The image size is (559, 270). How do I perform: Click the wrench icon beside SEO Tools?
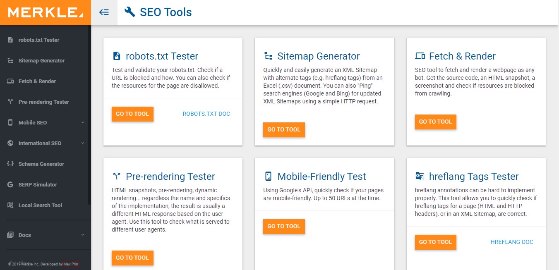point(130,12)
